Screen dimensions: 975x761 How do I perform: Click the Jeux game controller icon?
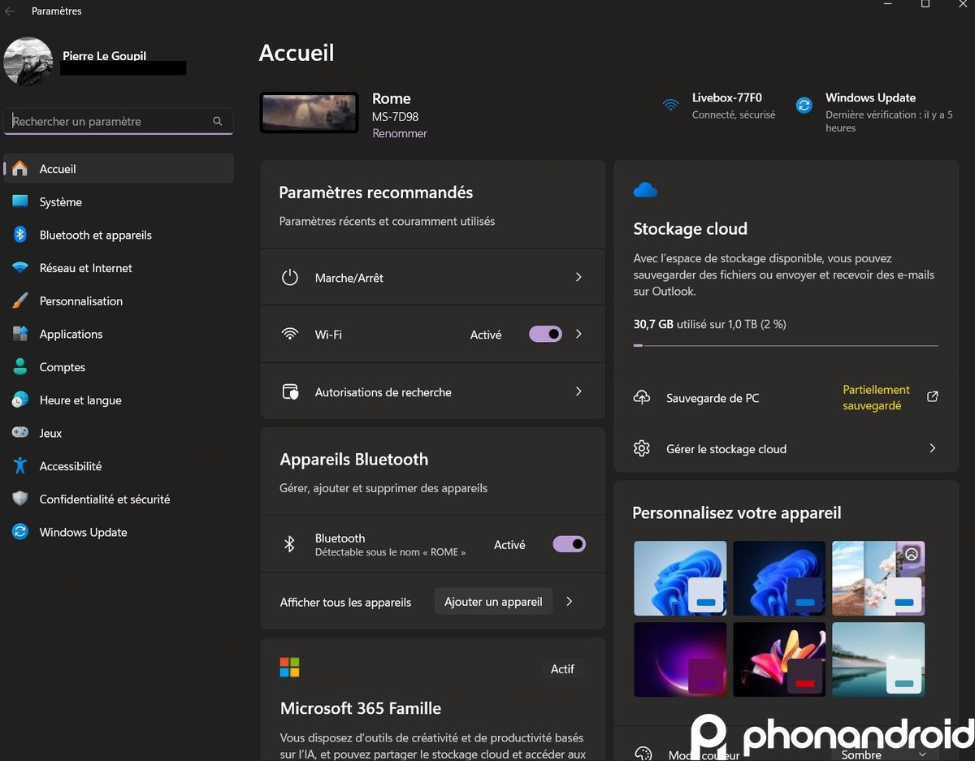click(x=20, y=433)
